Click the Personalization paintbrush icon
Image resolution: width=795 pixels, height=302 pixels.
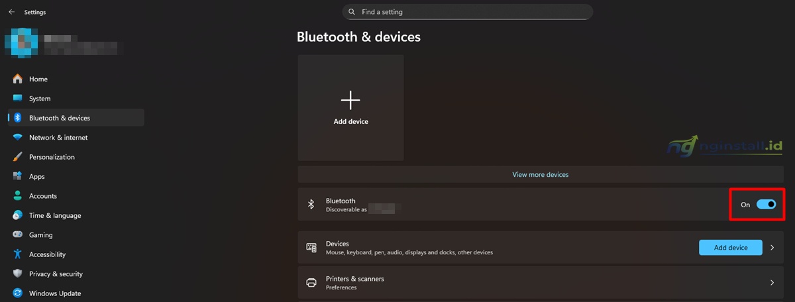click(17, 157)
